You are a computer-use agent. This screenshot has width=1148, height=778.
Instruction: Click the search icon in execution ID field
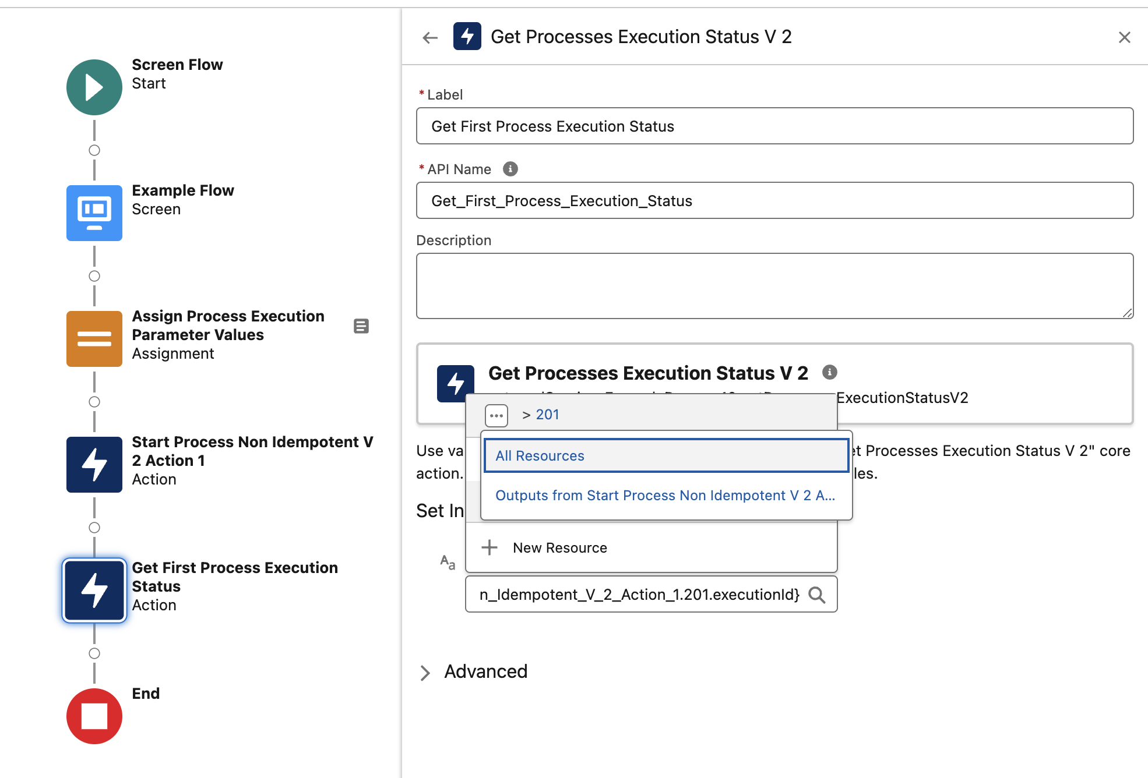pos(816,594)
